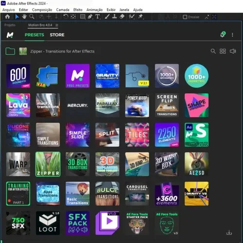Select the Type text tool
243x243 pixels.
(98, 17)
